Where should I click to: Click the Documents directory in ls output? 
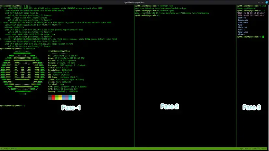pyautogui.click(x=243, y=20)
